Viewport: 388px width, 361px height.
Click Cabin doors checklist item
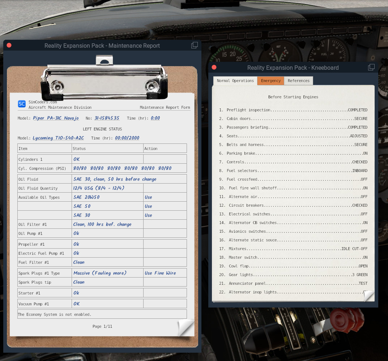293,119
